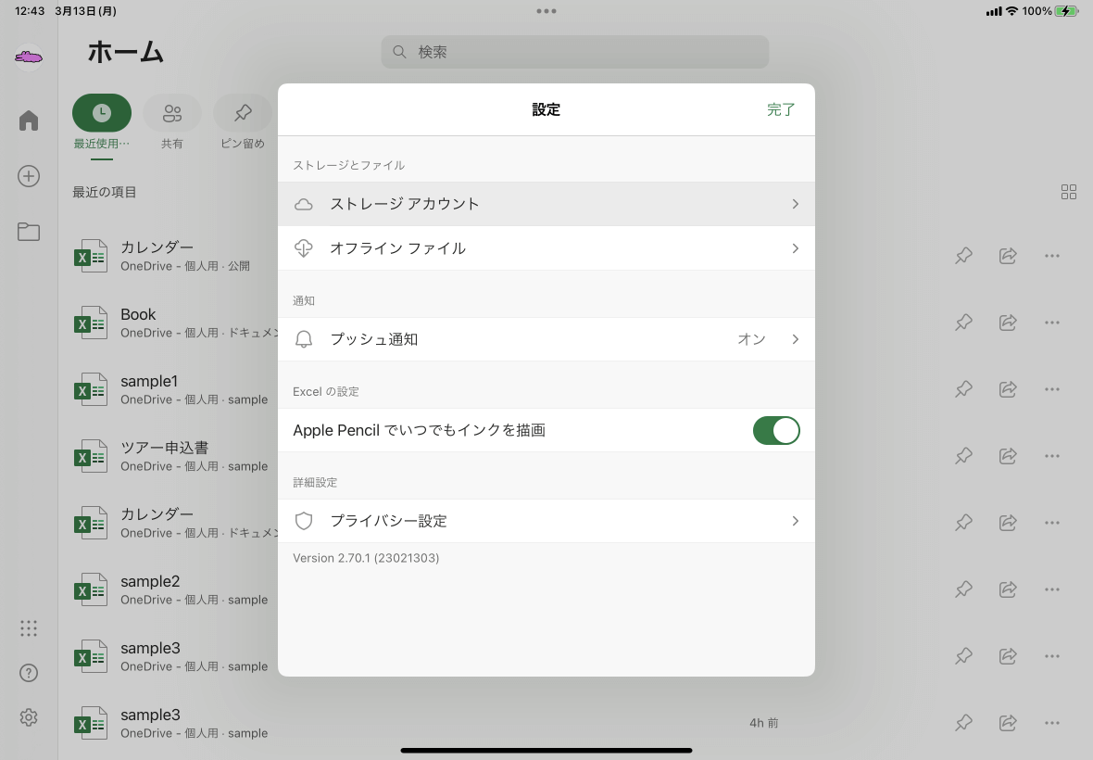Expand プッシュ通知 chevron
This screenshot has width=1093, height=760.
(796, 339)
